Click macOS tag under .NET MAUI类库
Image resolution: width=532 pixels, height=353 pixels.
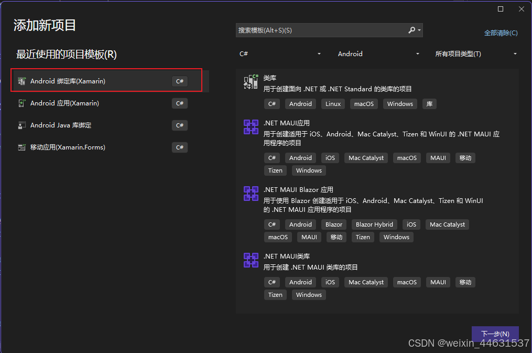[407, 282]
